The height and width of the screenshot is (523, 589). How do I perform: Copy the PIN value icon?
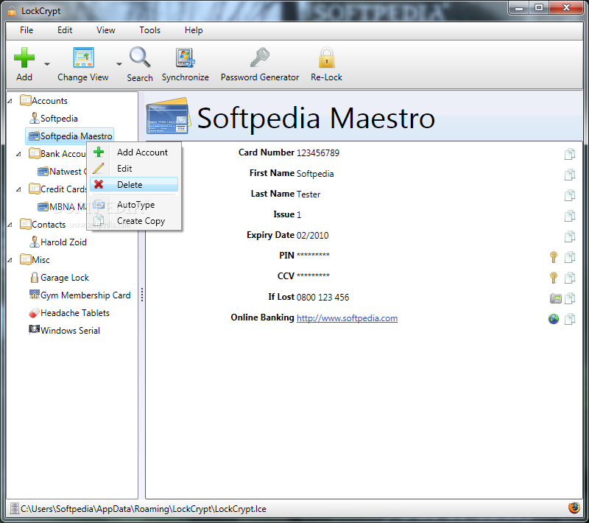pyautogui.click(x=570, y=257)
